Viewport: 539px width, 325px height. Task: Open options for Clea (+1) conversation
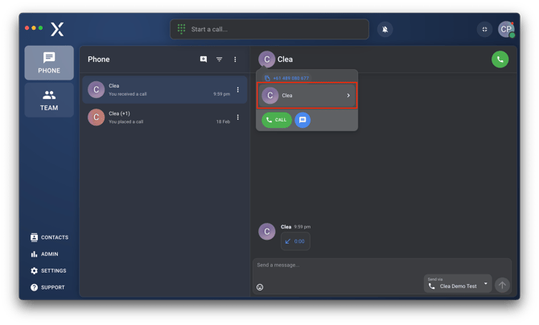pyautogui.click(x=237, y=117)
